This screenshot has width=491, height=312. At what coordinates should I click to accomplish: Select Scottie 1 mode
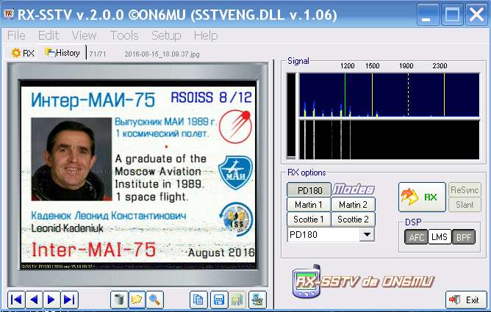coord(309,220)
